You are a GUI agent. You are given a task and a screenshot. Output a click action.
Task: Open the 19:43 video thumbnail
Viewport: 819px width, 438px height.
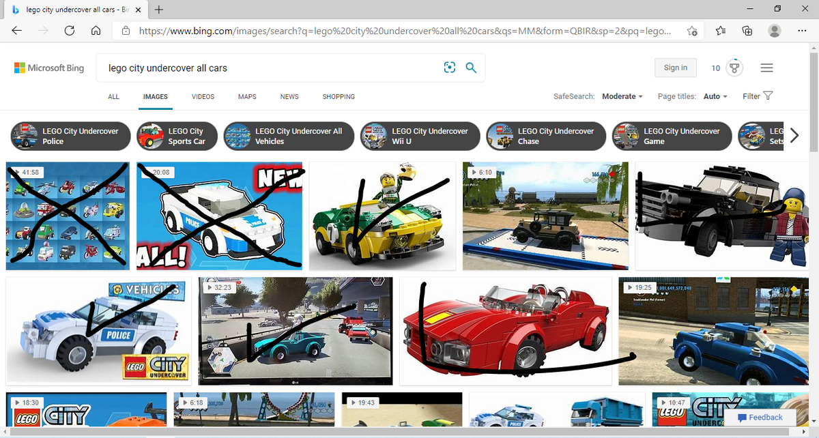click(401, 409)
